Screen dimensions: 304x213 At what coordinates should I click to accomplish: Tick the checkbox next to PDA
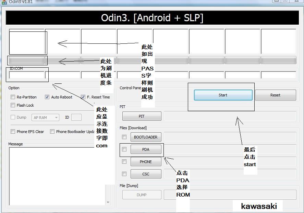pos(124,149)
